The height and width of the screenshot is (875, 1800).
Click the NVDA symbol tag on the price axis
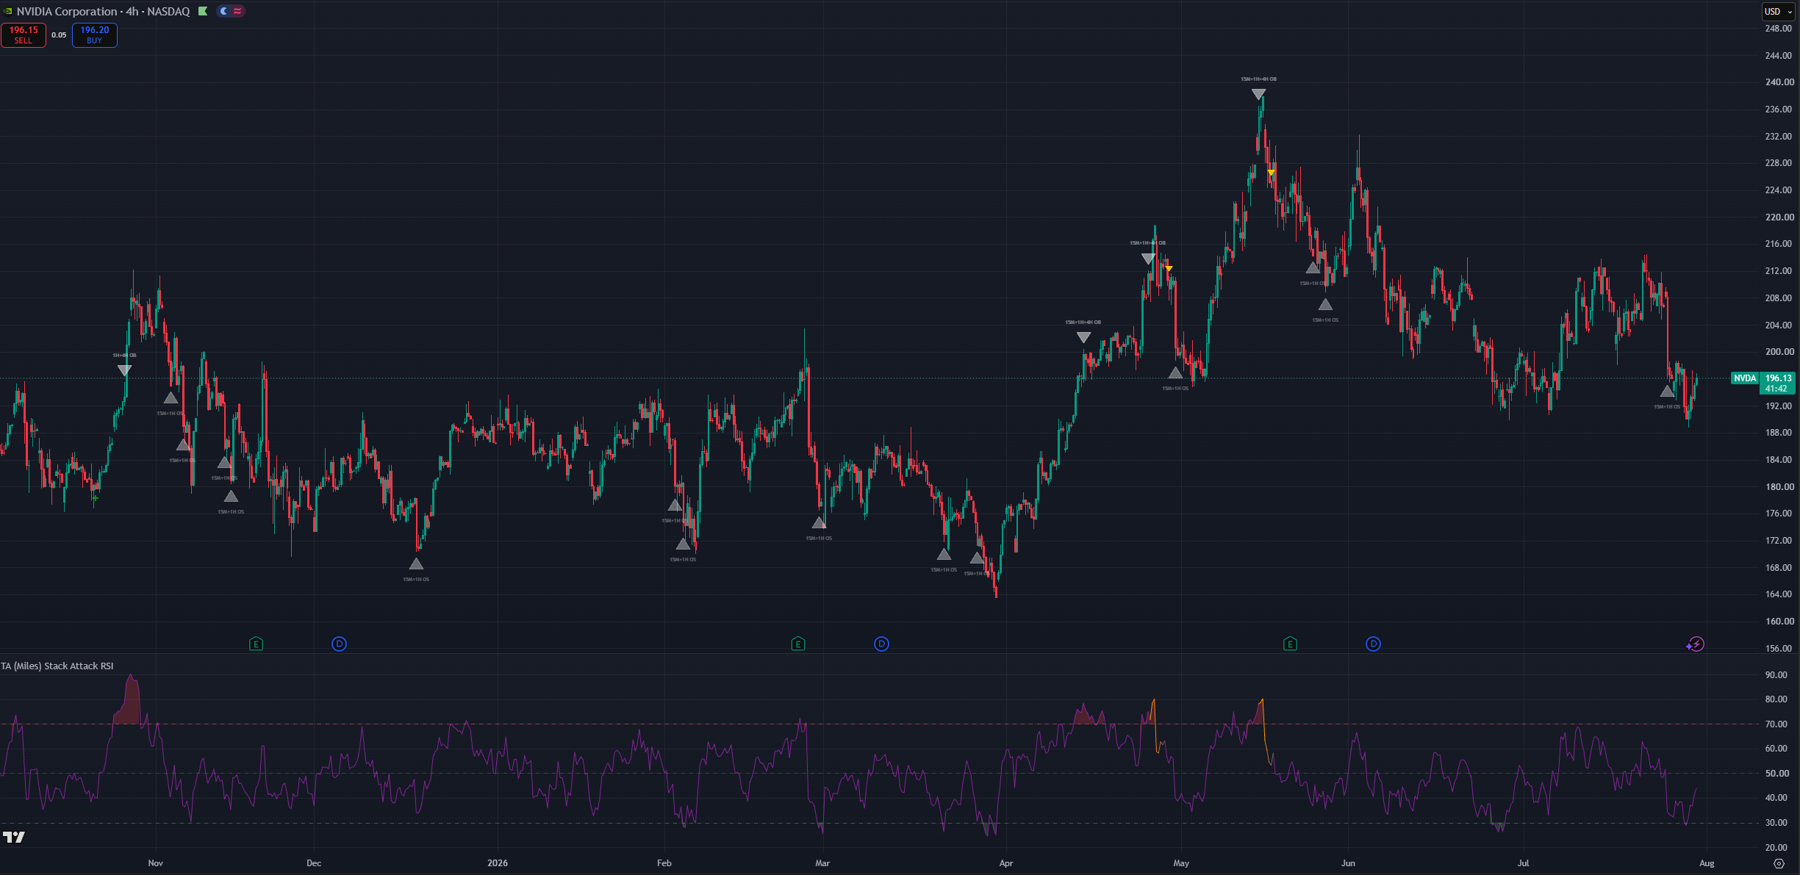tap(1745, 378)
